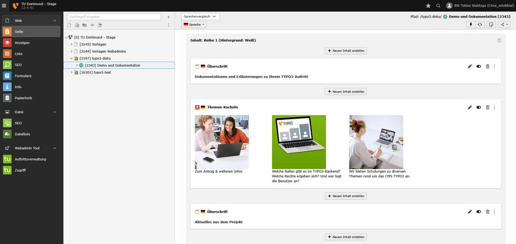Click the page tree search field
This screenshot has width=516, height=244.
tap(114, 17)
